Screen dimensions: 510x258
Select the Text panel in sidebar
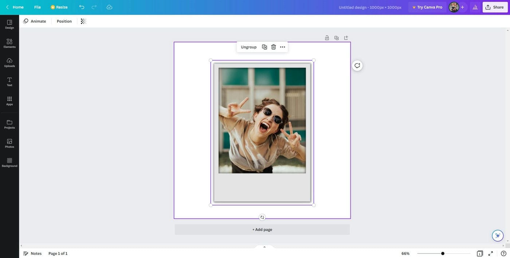coord(9,80)
